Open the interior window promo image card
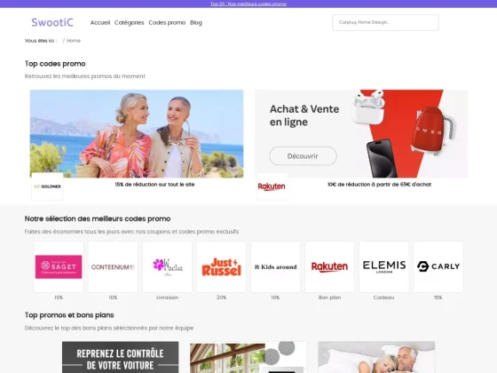 point(248,357)
